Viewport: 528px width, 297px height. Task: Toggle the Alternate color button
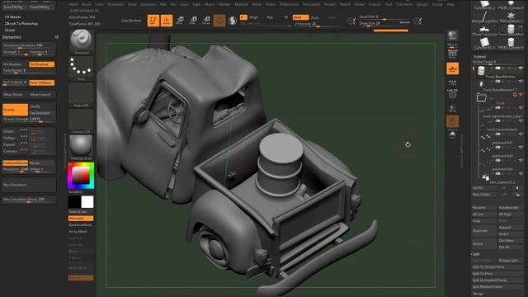click(81, 219)
